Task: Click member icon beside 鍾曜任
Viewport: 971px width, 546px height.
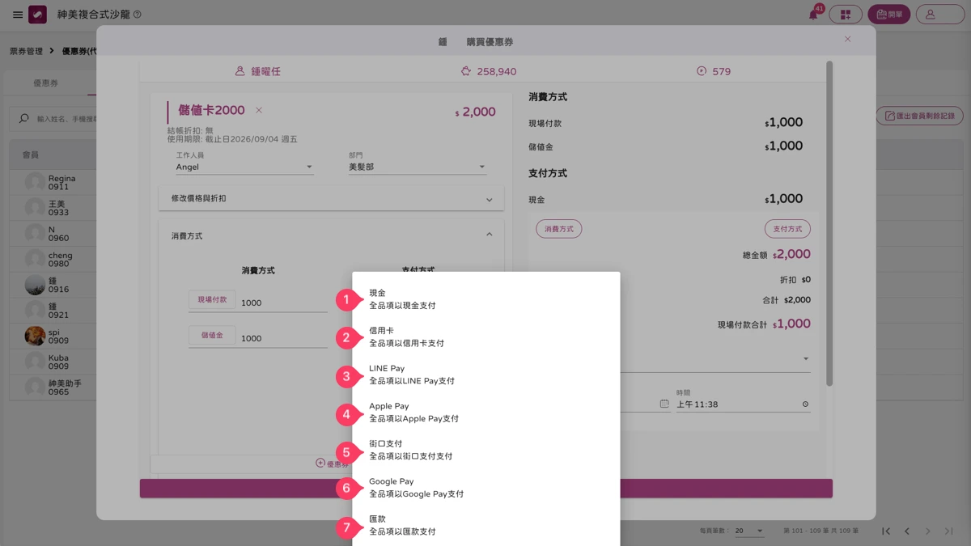Action: coord(240,71)
